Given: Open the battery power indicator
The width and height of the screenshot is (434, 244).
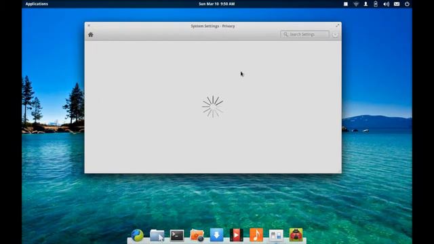Looking at the screenshot, I should click(375, 4).
